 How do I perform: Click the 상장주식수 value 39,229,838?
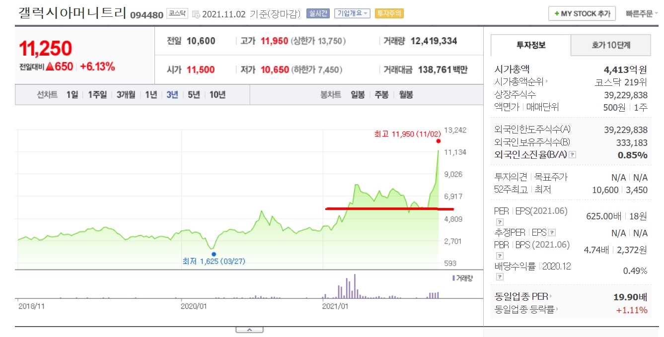click(626, 95)
